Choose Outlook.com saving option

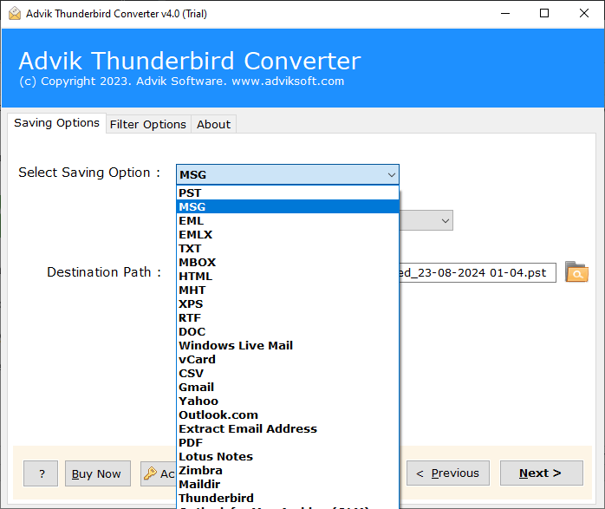[288, 415]
